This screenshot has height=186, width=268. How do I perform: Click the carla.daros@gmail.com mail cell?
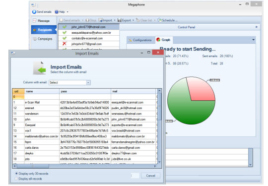tap(134, 148)
